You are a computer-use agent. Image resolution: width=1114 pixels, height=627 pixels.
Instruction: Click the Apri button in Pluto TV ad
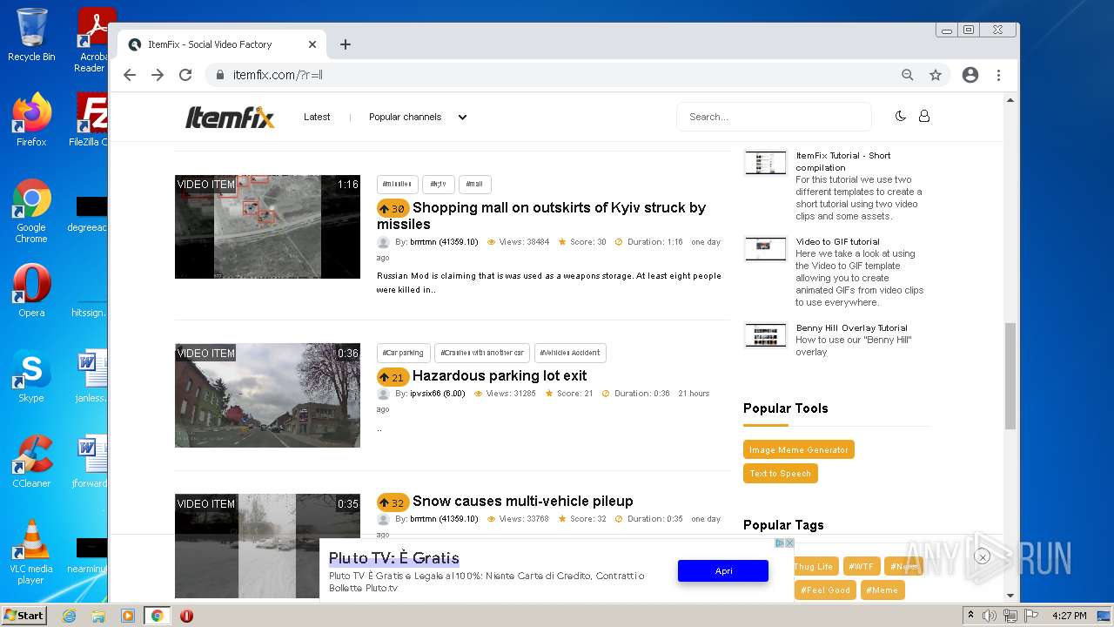coord(723,570)
